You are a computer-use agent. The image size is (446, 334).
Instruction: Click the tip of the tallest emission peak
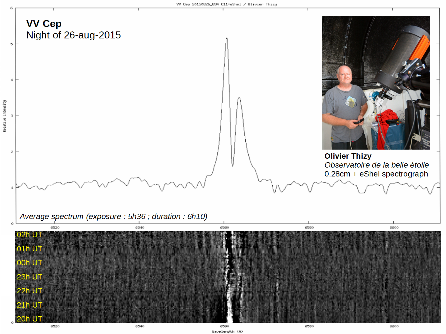227,38
